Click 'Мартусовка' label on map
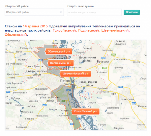151x136 pixels. tap(113, 108)
